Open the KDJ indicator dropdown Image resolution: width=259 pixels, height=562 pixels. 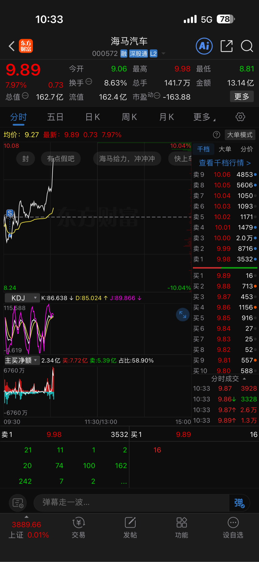click(22, 298)
